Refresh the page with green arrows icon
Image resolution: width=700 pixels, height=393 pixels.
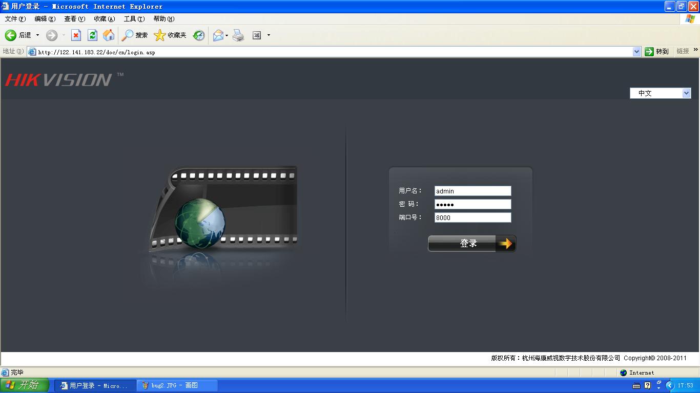click(92, 35)
